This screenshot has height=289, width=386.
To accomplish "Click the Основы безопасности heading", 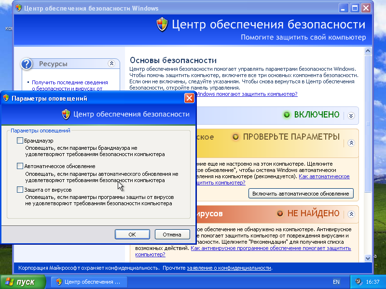I will [173, 60].
